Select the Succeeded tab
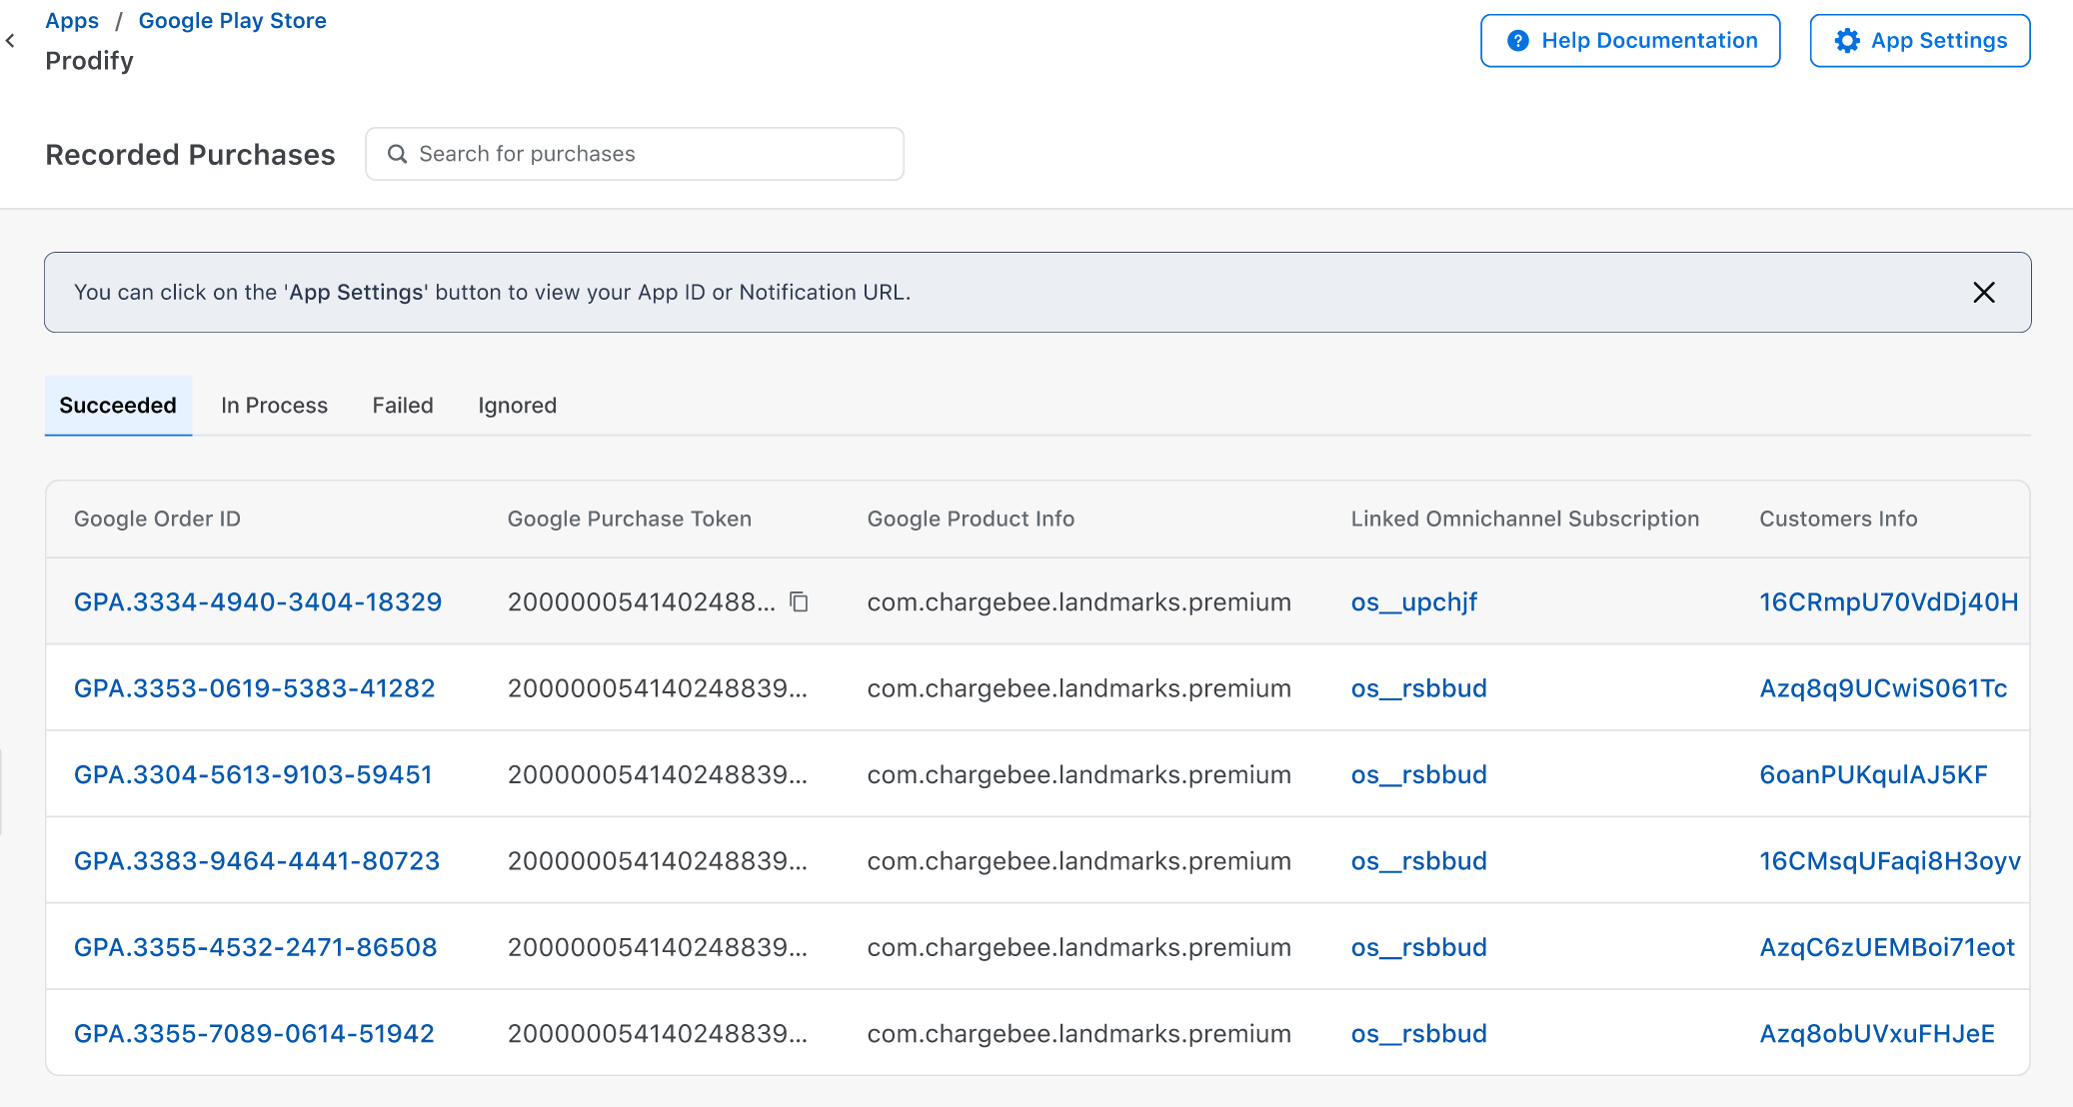The height and width of the screenshot is (1107, 2073). (x=118, y=406)
